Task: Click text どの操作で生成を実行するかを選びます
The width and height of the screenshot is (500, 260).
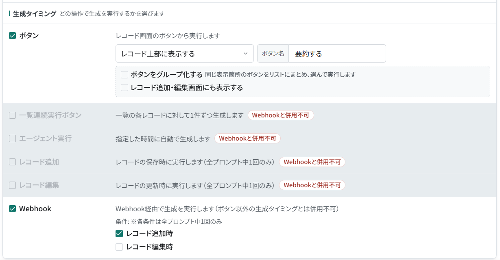Action: coord(112,13)
